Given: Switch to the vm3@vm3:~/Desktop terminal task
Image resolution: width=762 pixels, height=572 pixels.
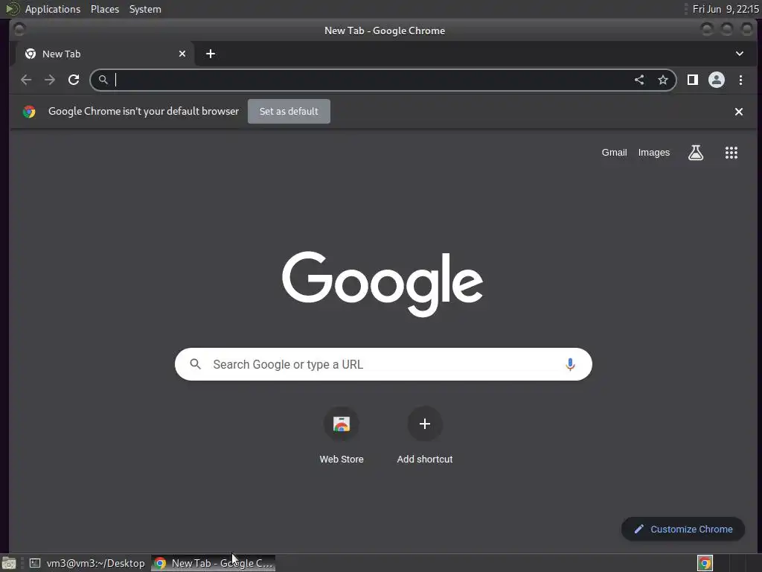Looking at the screenshot, I should [x=88, y=563].
